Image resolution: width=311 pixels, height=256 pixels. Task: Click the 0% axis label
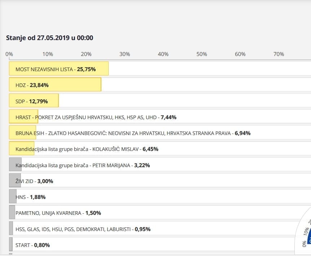point(9,54)
